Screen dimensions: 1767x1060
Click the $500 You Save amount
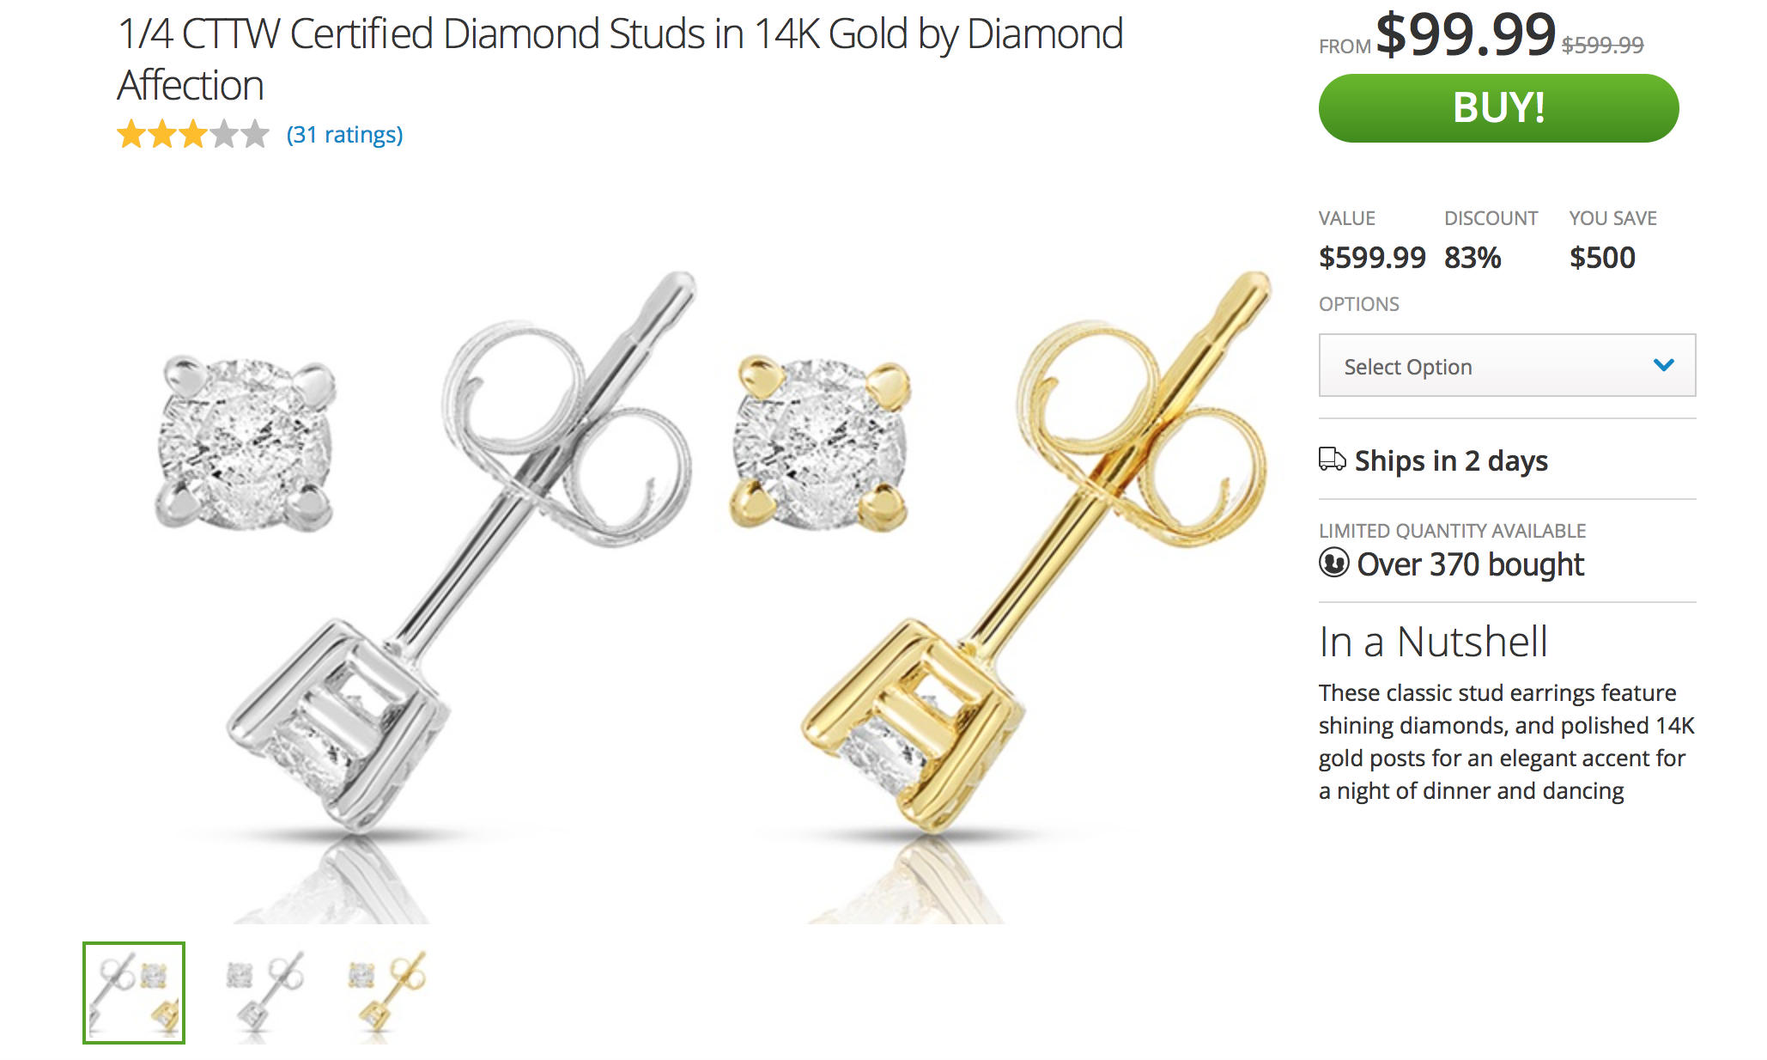coord(1602,258)
